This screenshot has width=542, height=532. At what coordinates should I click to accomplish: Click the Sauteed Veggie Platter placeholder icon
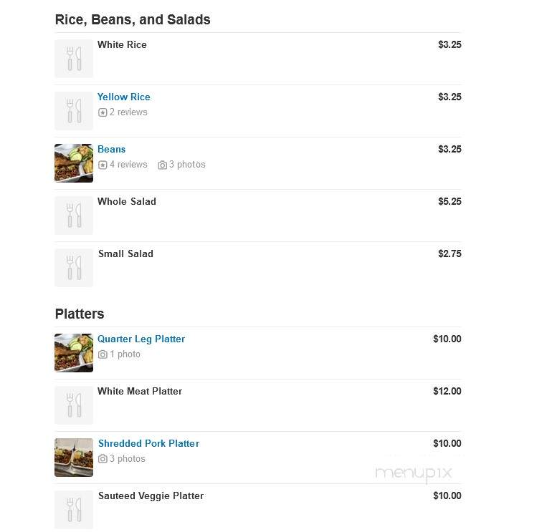coord(74,510)
